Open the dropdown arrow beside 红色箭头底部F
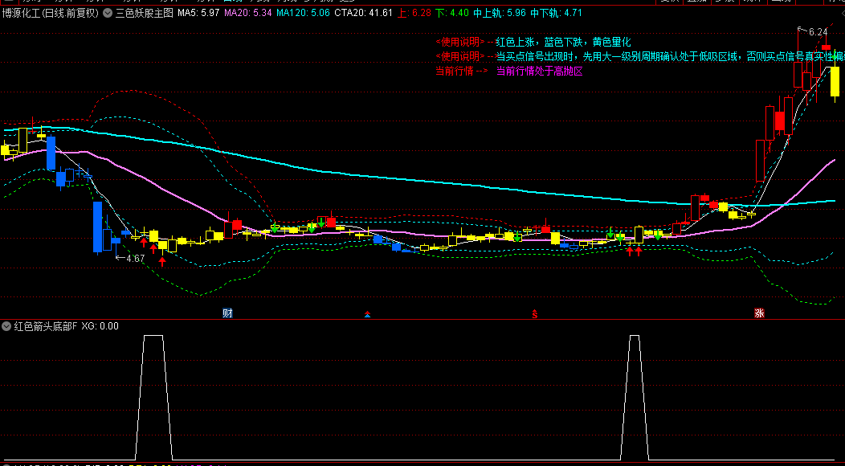This screenshot has width=845, height=466. [x=6, y=325]
